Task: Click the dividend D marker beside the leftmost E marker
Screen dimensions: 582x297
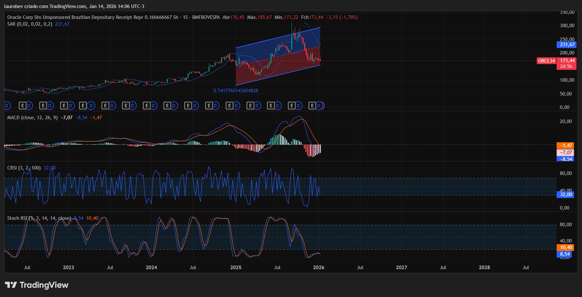Action: (29, 105)
